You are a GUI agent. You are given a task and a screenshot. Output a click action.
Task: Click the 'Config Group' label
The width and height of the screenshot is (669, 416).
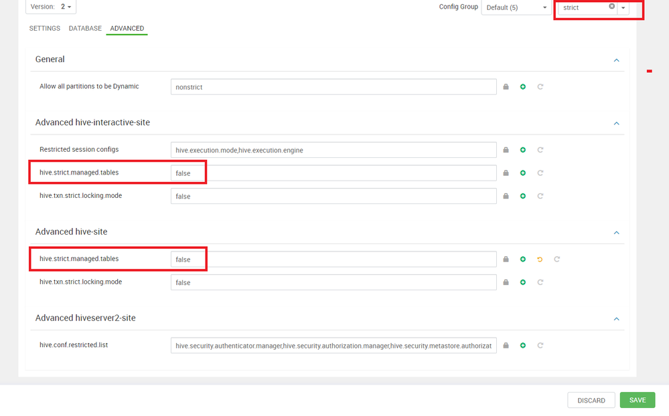(458, 7)
